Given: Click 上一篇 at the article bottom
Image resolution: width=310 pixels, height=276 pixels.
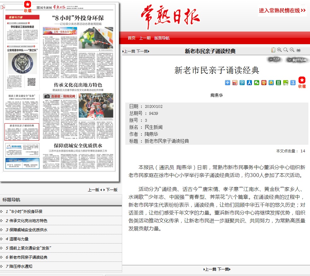Looking at the screenshot, I should coord(210,269).
